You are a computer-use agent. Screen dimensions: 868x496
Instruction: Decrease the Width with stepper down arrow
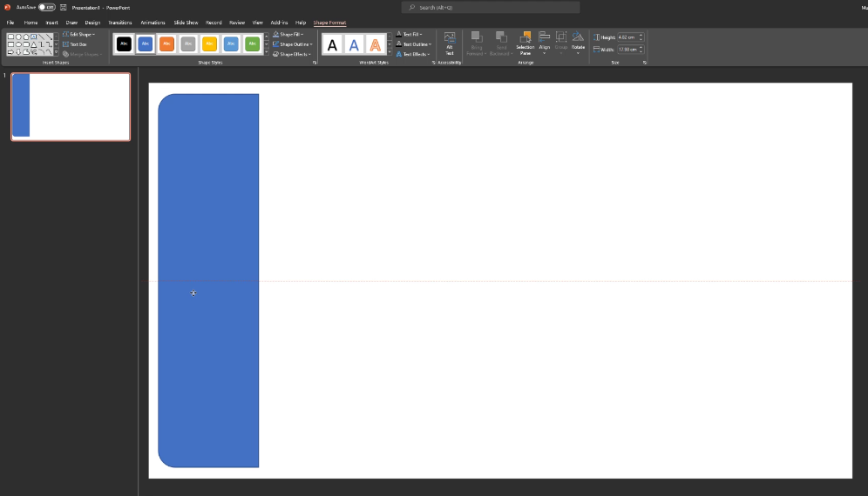(641, 51)
